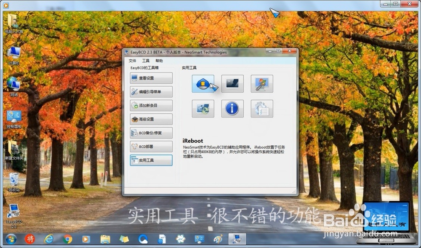Open the gear-and-checklist options icon
The width and height of the screenshot is (421, 248).
pos(262,109)
